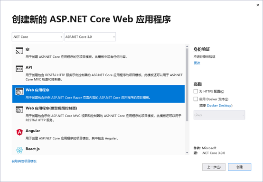Go back with the 上一步(B) button
The height and width of the screenshot is (182, 263).
point(214,167)
